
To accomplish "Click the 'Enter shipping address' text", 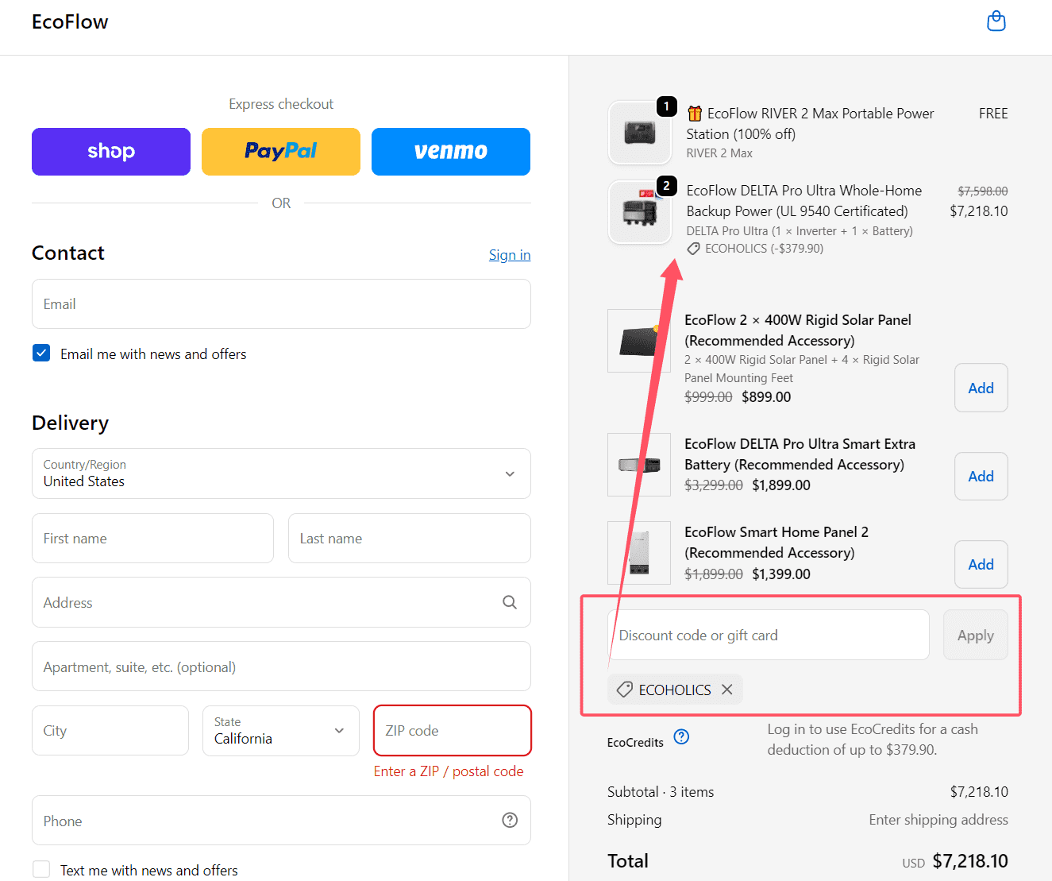I will 938,820.
